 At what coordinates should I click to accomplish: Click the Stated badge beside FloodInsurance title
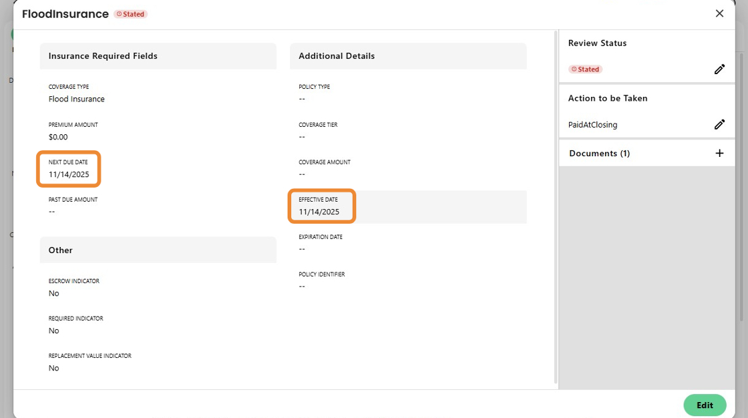coord(130,14)
